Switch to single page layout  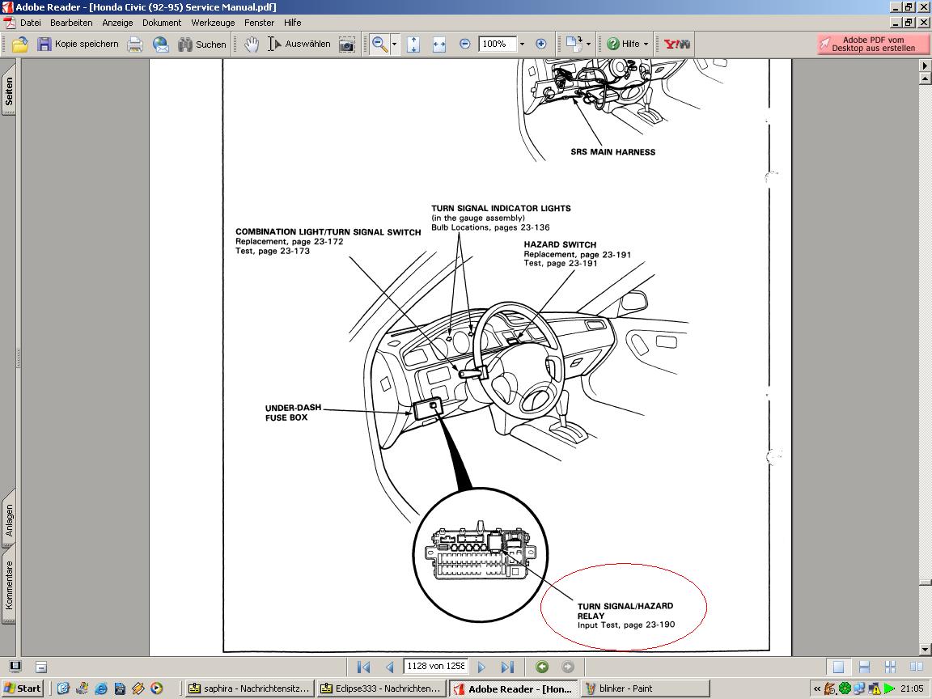tap(838, 667)
